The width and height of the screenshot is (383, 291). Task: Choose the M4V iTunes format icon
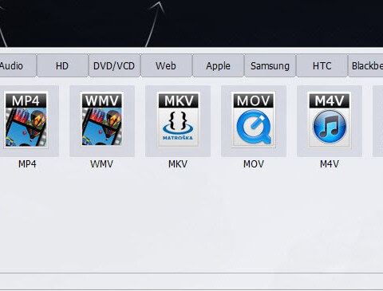(330, 120)
